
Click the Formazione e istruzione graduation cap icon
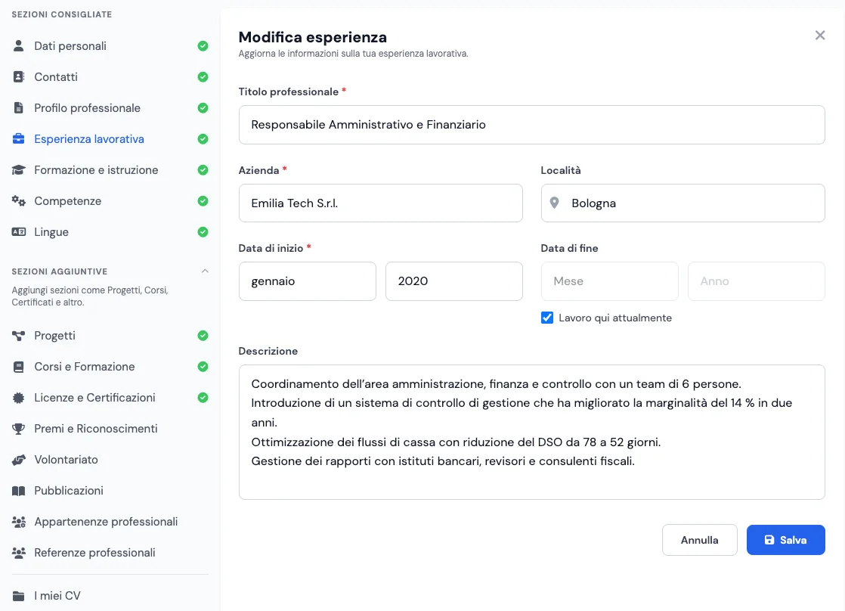pyautogui.click(x=18, y=170)
